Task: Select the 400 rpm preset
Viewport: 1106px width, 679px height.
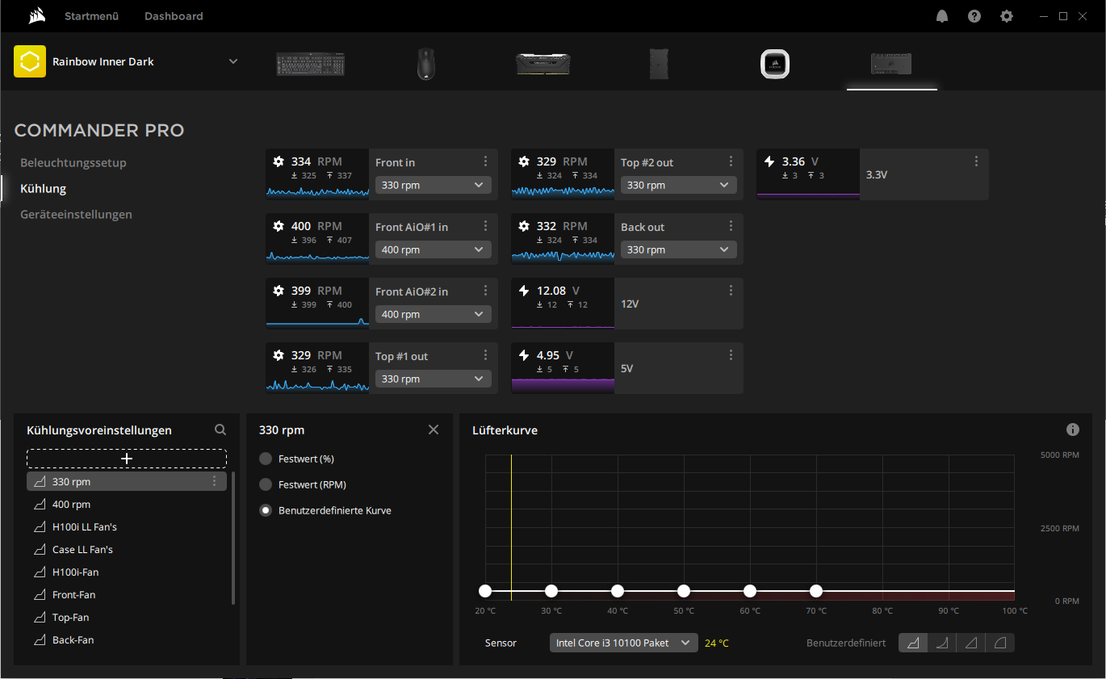Action: (x=127, y=504)
